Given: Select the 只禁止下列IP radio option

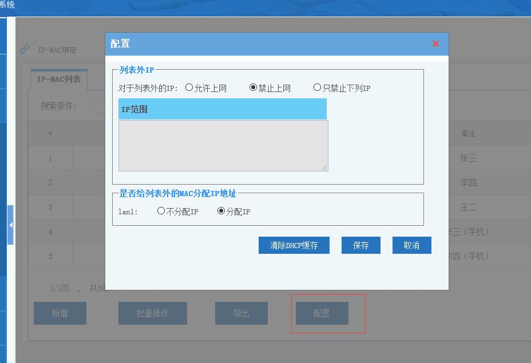Looking at the screenshot, I should click(x=316, y=87).
